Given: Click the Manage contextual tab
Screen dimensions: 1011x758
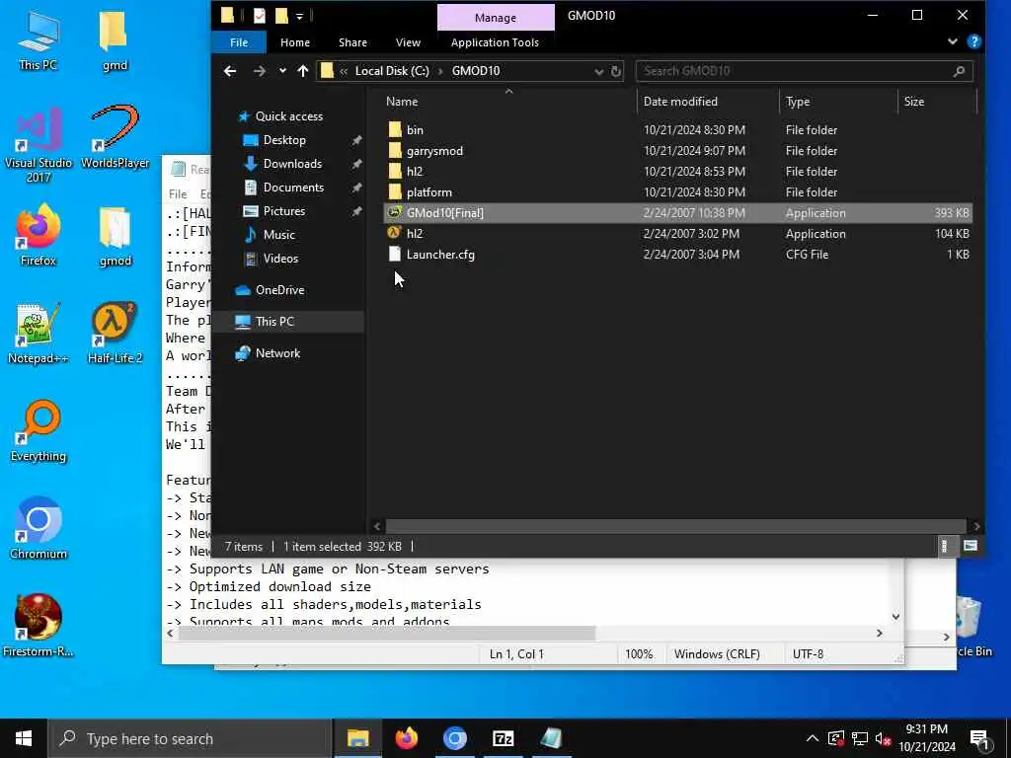Looking at the screenshot, I should click(x=496, y=18).
